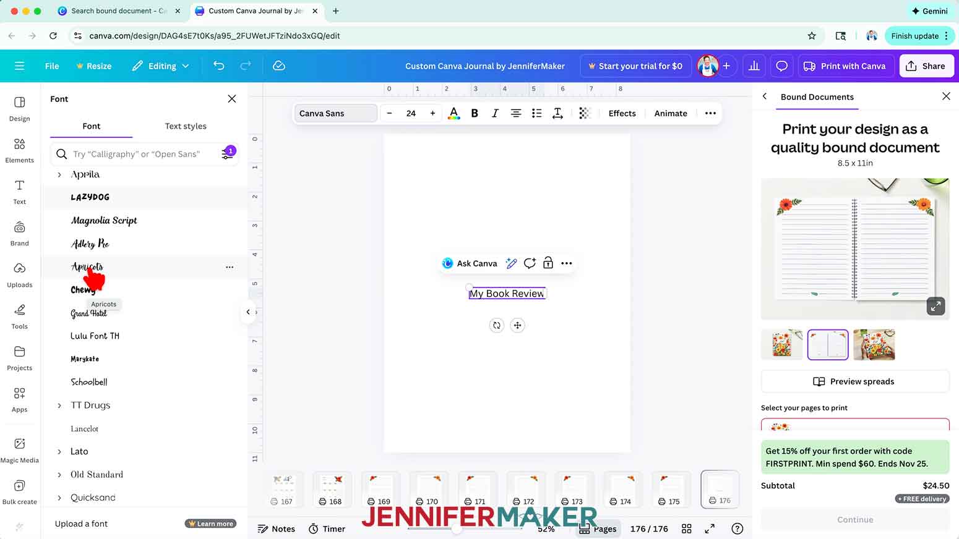The width and height of the screenshot is (959, 539).
Task: Toggle bold formatting
Action: 475,113
